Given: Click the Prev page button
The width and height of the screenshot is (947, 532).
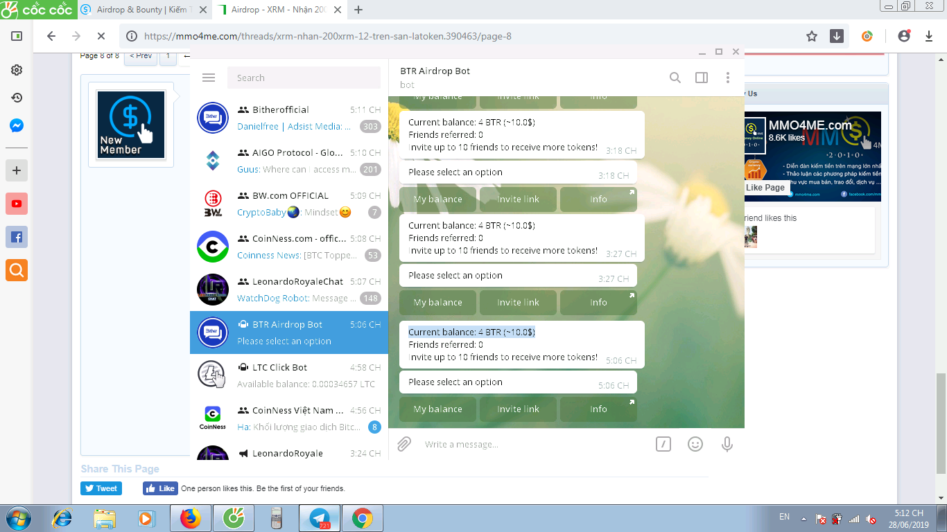Looking at the screenshot, I should click(141, 56).
